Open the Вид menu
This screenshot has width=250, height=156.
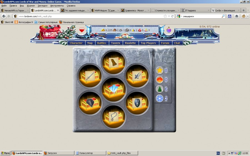[22, 6]
